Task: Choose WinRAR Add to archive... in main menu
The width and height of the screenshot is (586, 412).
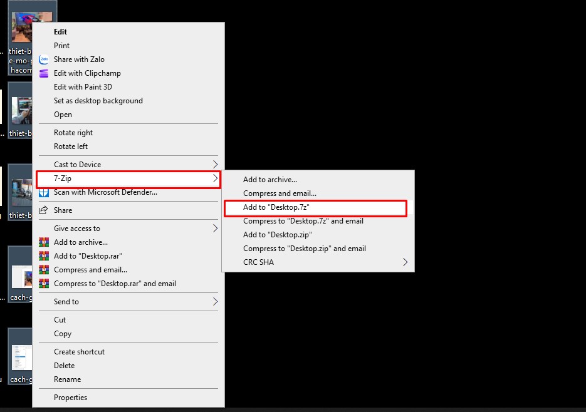Action: pos(128,242)
